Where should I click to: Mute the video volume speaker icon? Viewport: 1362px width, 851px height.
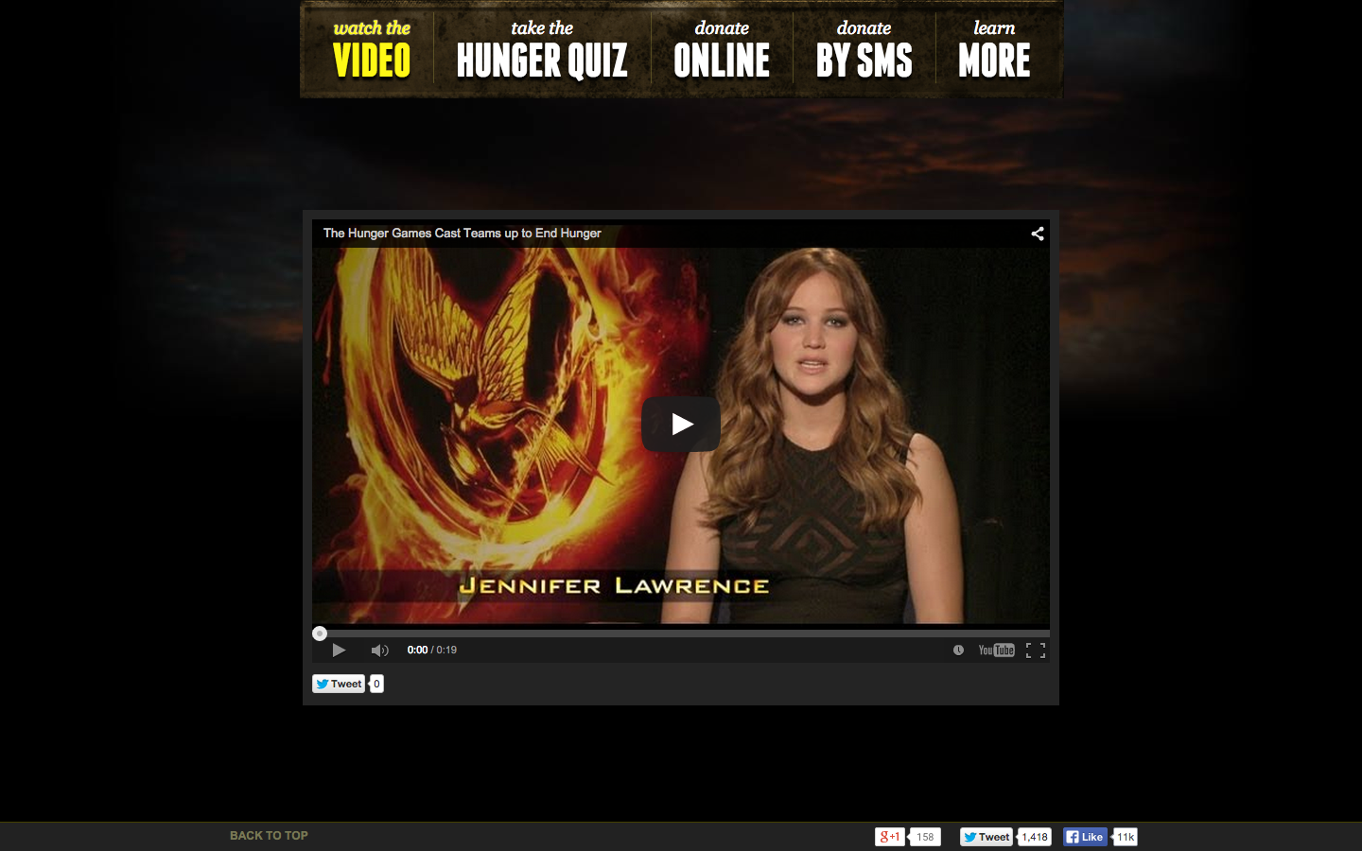[x=379, y=651]
